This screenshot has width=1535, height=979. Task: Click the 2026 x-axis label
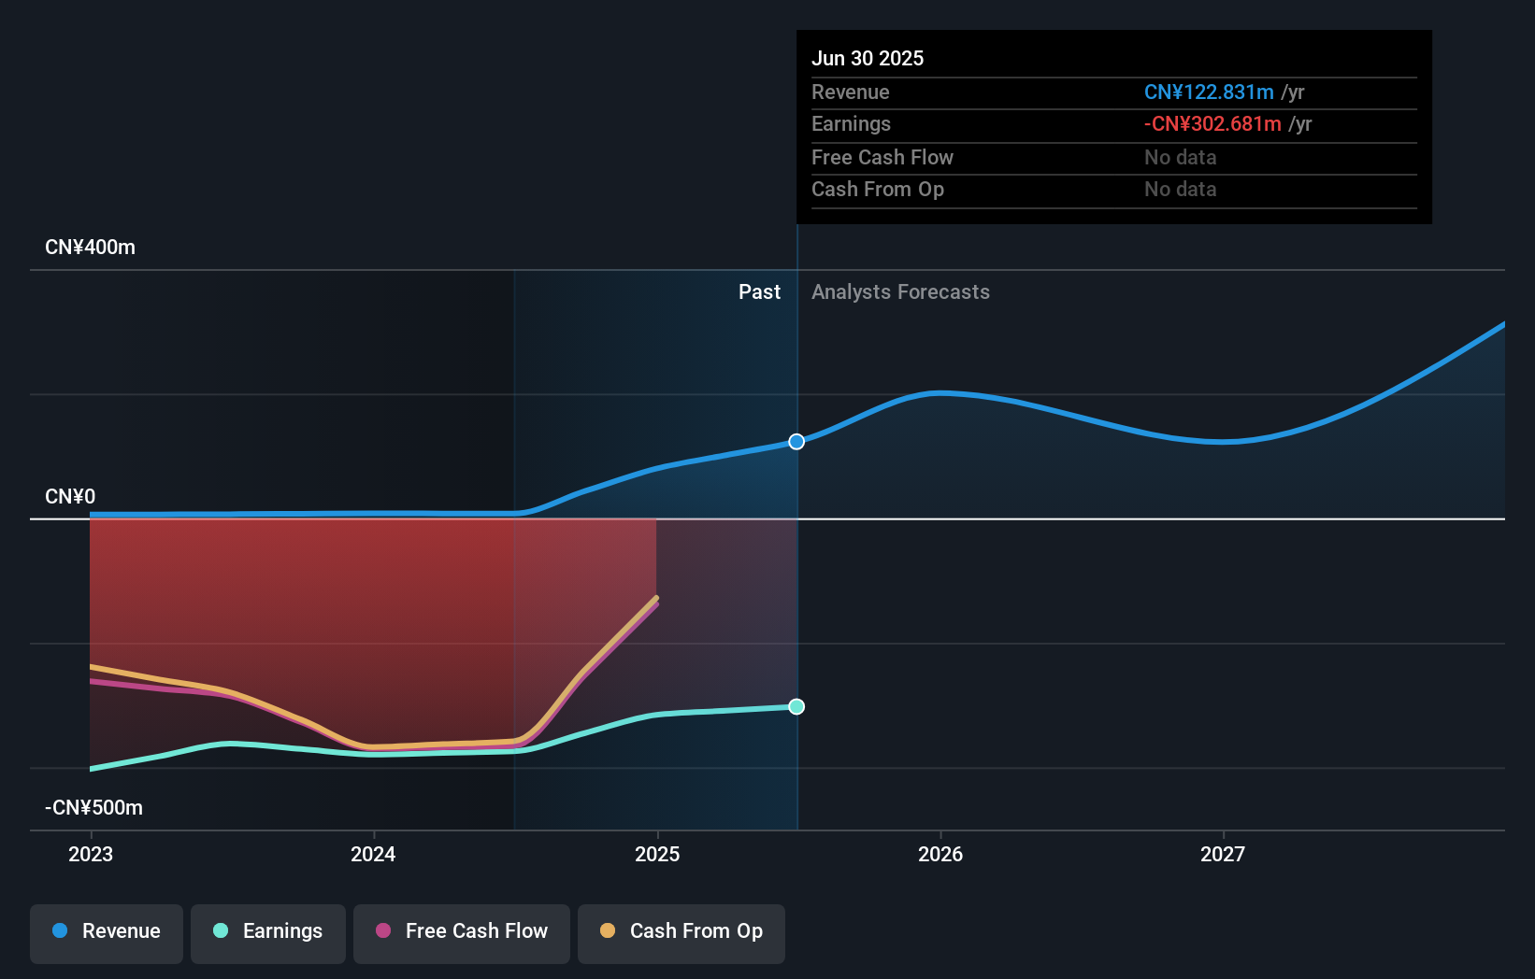coord(940,854)
